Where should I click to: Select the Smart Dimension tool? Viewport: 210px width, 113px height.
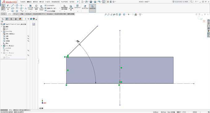[8, 7]
